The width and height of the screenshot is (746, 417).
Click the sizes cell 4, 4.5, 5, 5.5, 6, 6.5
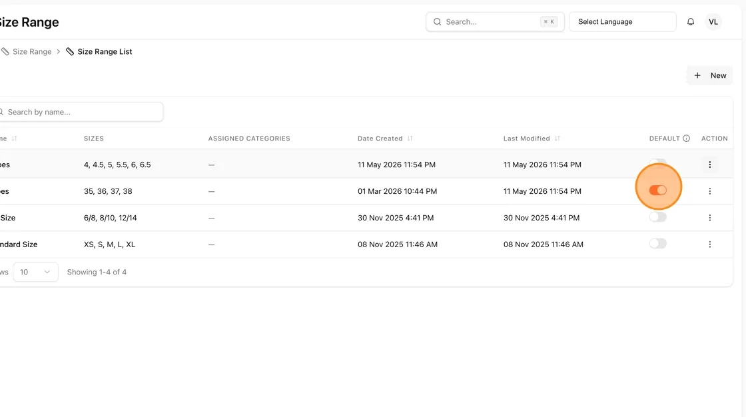117,165
